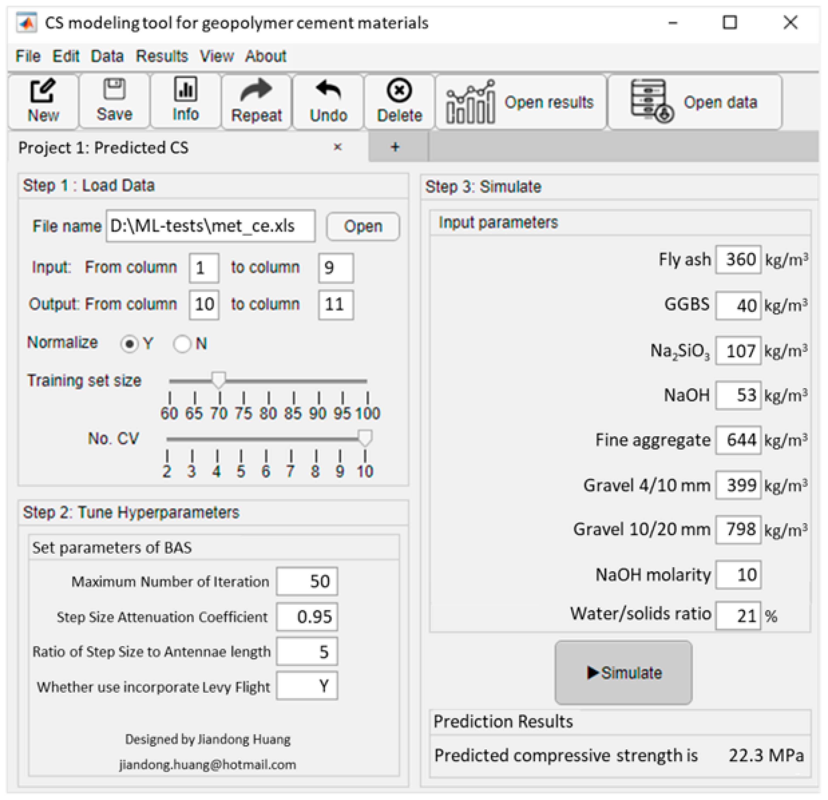
Task: Click the Delete circle-x icon
Action: [399, 91]
